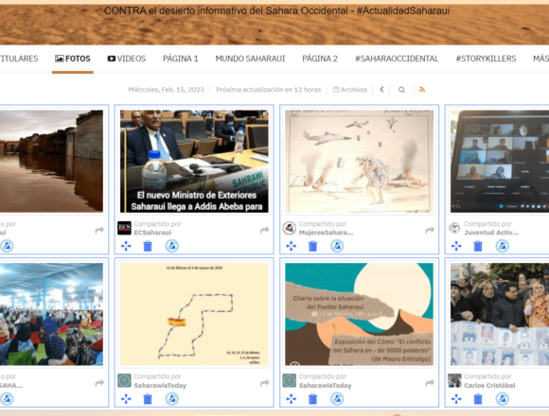This screenshot has width=549, height=416.
Task: Open the Western Sahara map thumbnail
Action: 194,314
